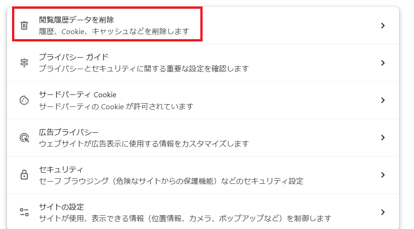The height and width of the screenshot is (229, 414).
Task: Select the サードパーティ Cookie title
Action: point(78,94)
